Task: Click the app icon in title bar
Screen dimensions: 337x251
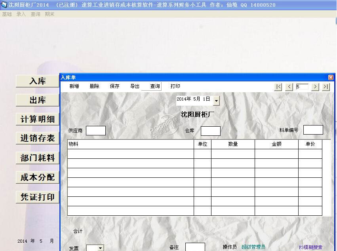Action: pyautogui.click(x=4, y=4)
